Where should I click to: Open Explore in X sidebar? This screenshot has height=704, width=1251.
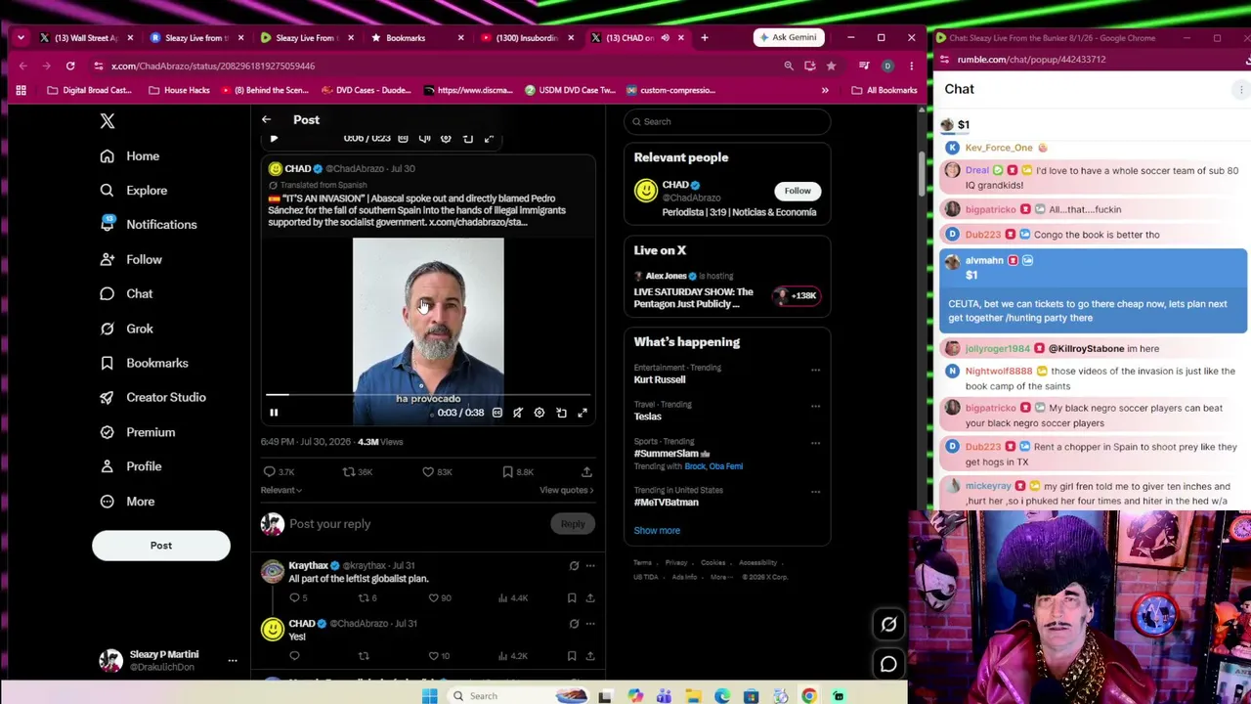tap(133, 191)
